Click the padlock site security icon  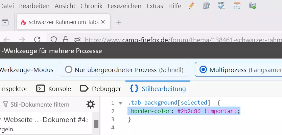click(66, 40)
